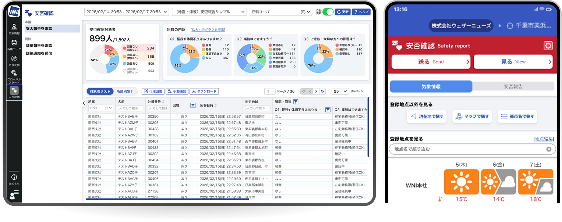Click the 回答あり blue legend swatch
The height and width of the screenshot is (222, 562).
tap(124, 64)
